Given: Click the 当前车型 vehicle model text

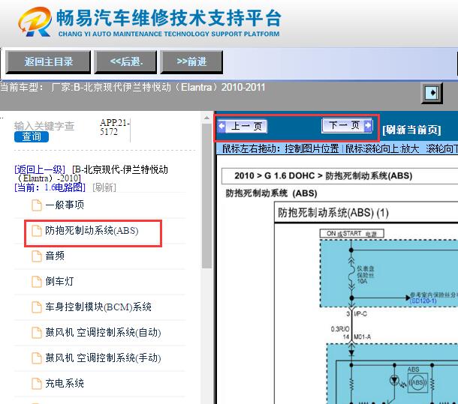Looking at the screenshot, I should click(133, 87).
